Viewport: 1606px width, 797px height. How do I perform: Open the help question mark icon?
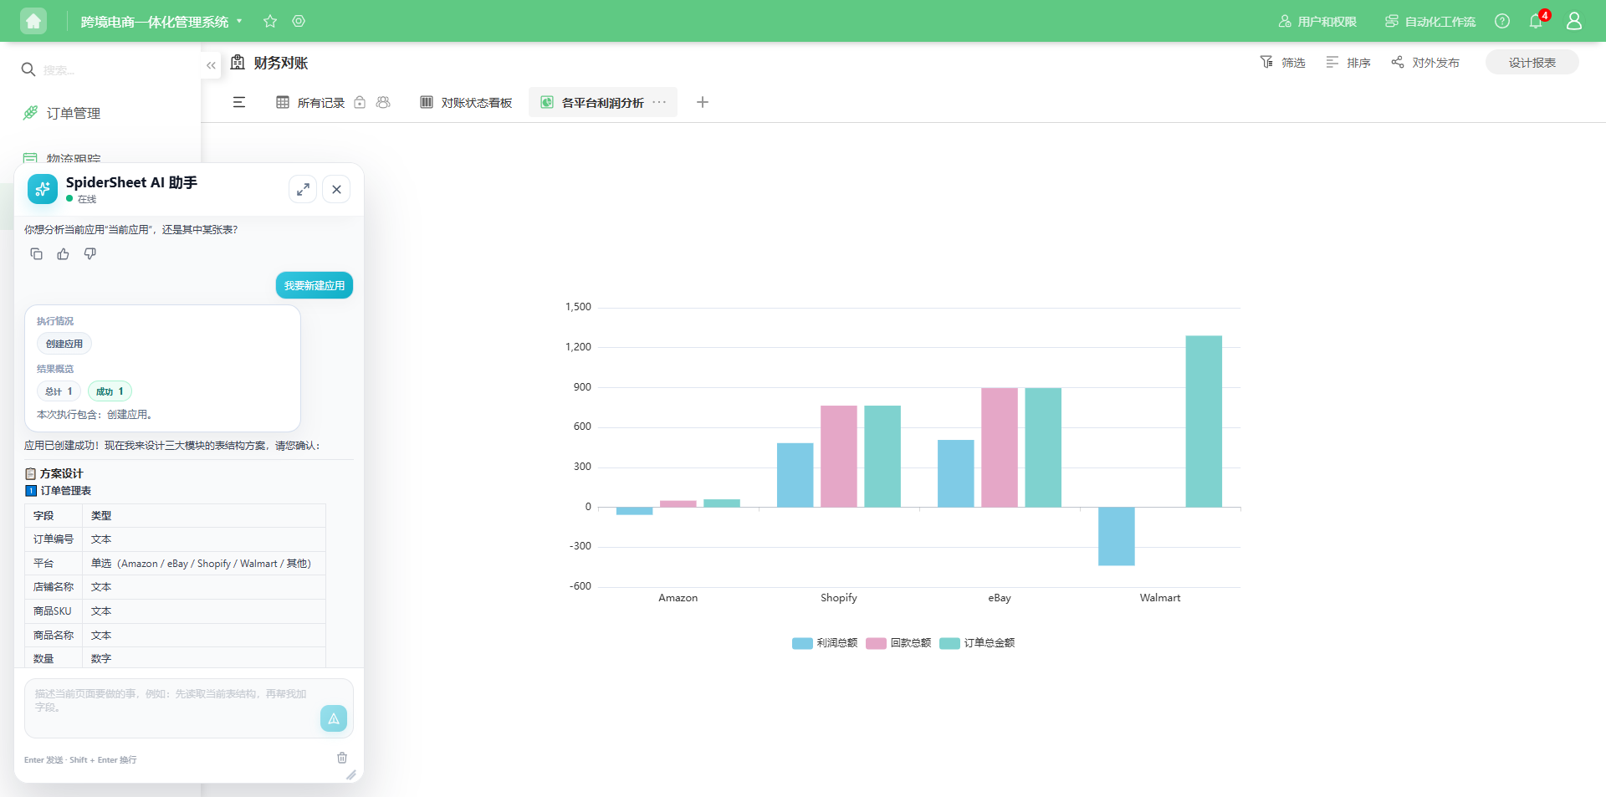click(x=1502, y=21)
